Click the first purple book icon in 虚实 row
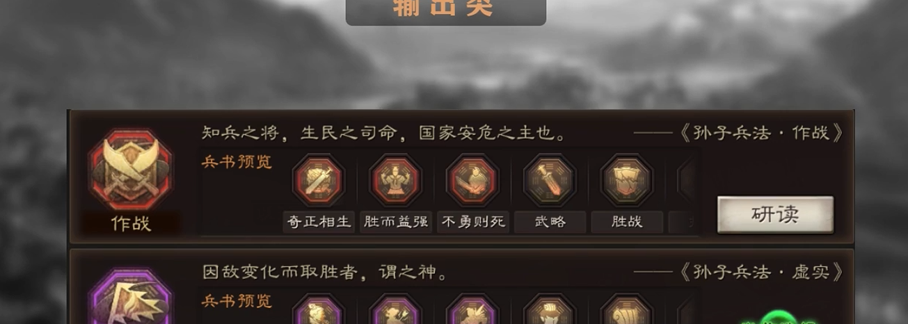The width and height of the screenshot is (908, 324). pyautogui.click(x=318, y=309)
